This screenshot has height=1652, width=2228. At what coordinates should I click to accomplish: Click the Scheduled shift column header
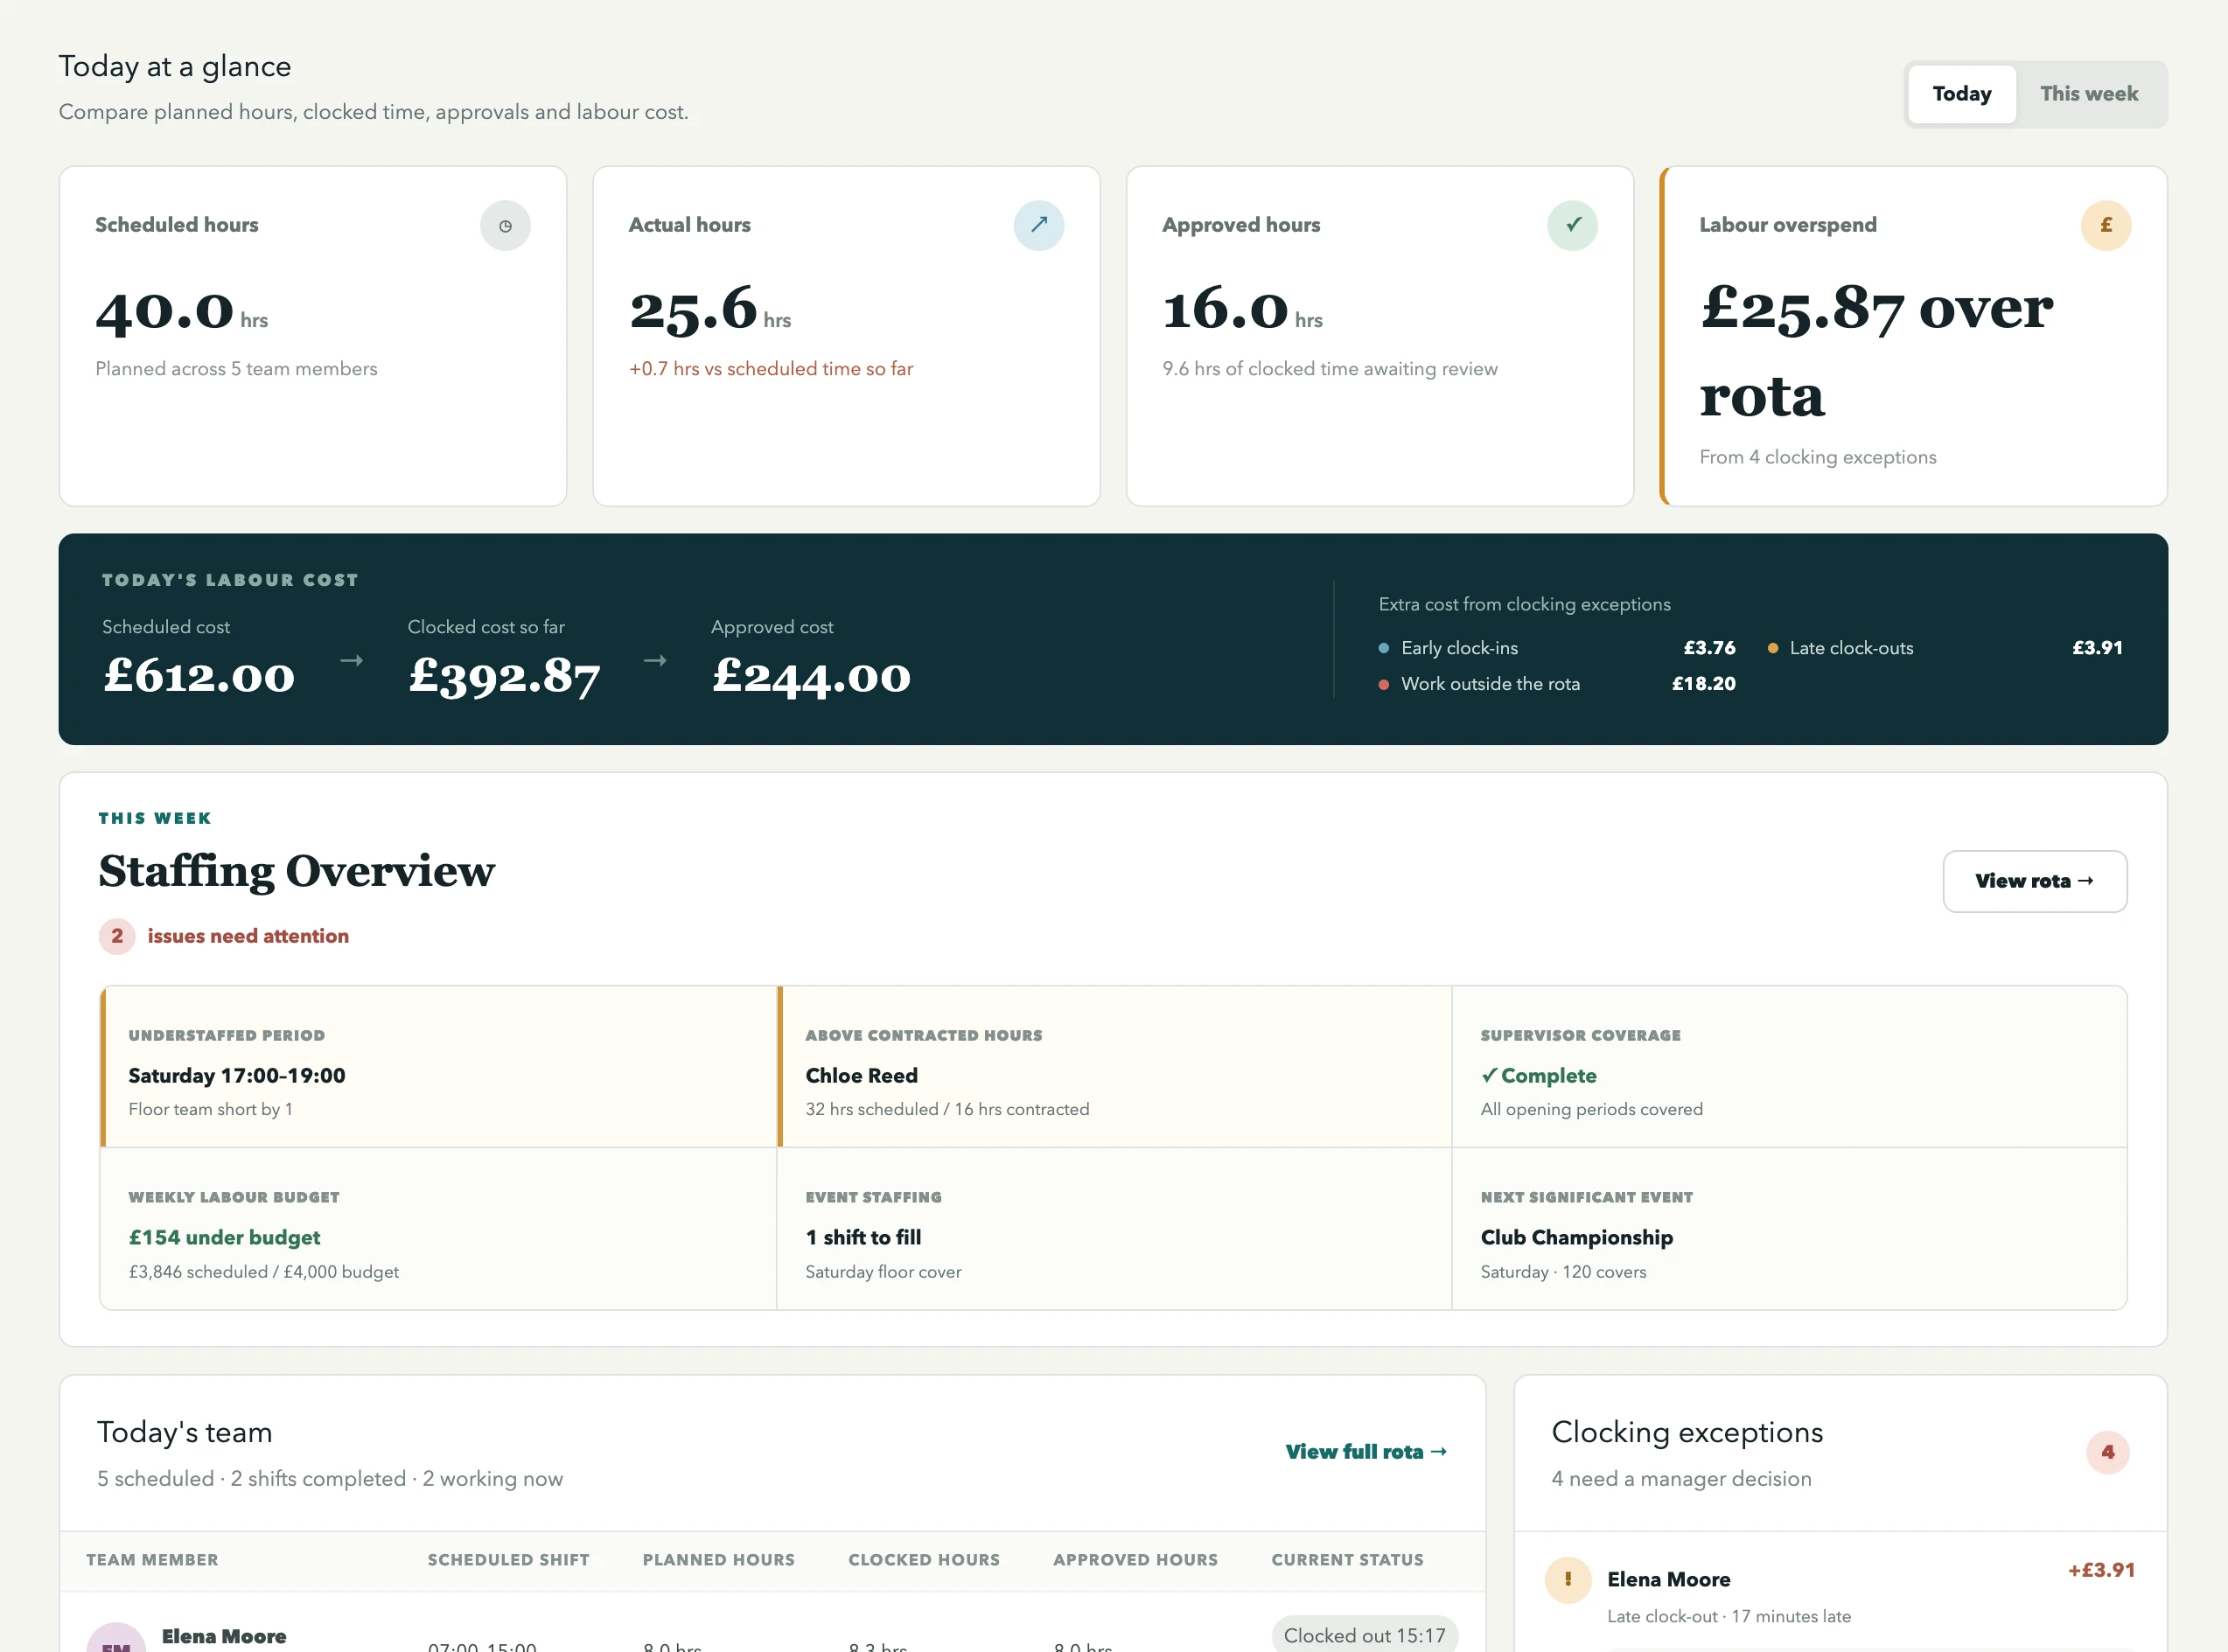click(509, 1560)
